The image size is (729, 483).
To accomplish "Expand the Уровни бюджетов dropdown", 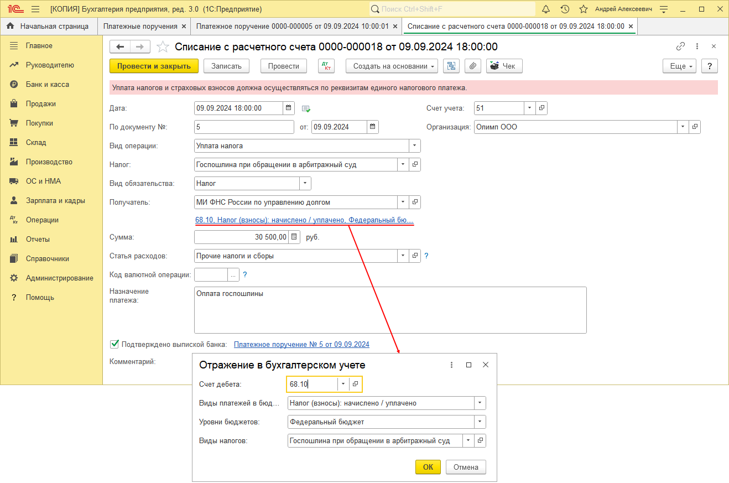I will pyautogui.click(x=480, y=422).
